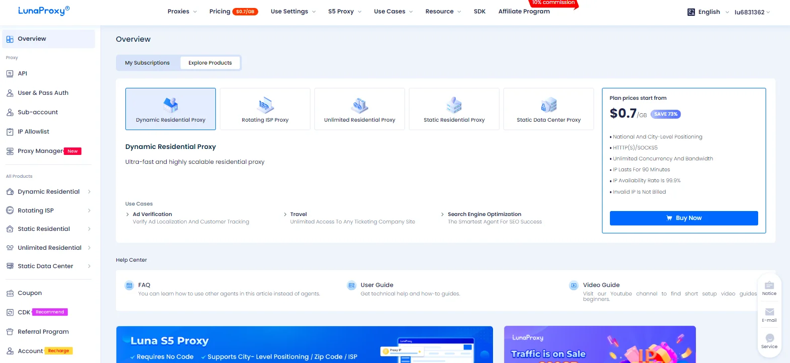The height and width of the screenshot is (363, 790).
Task: Open the Affiliate Program link
Action: pyautogui.click(x=524, y=11)
